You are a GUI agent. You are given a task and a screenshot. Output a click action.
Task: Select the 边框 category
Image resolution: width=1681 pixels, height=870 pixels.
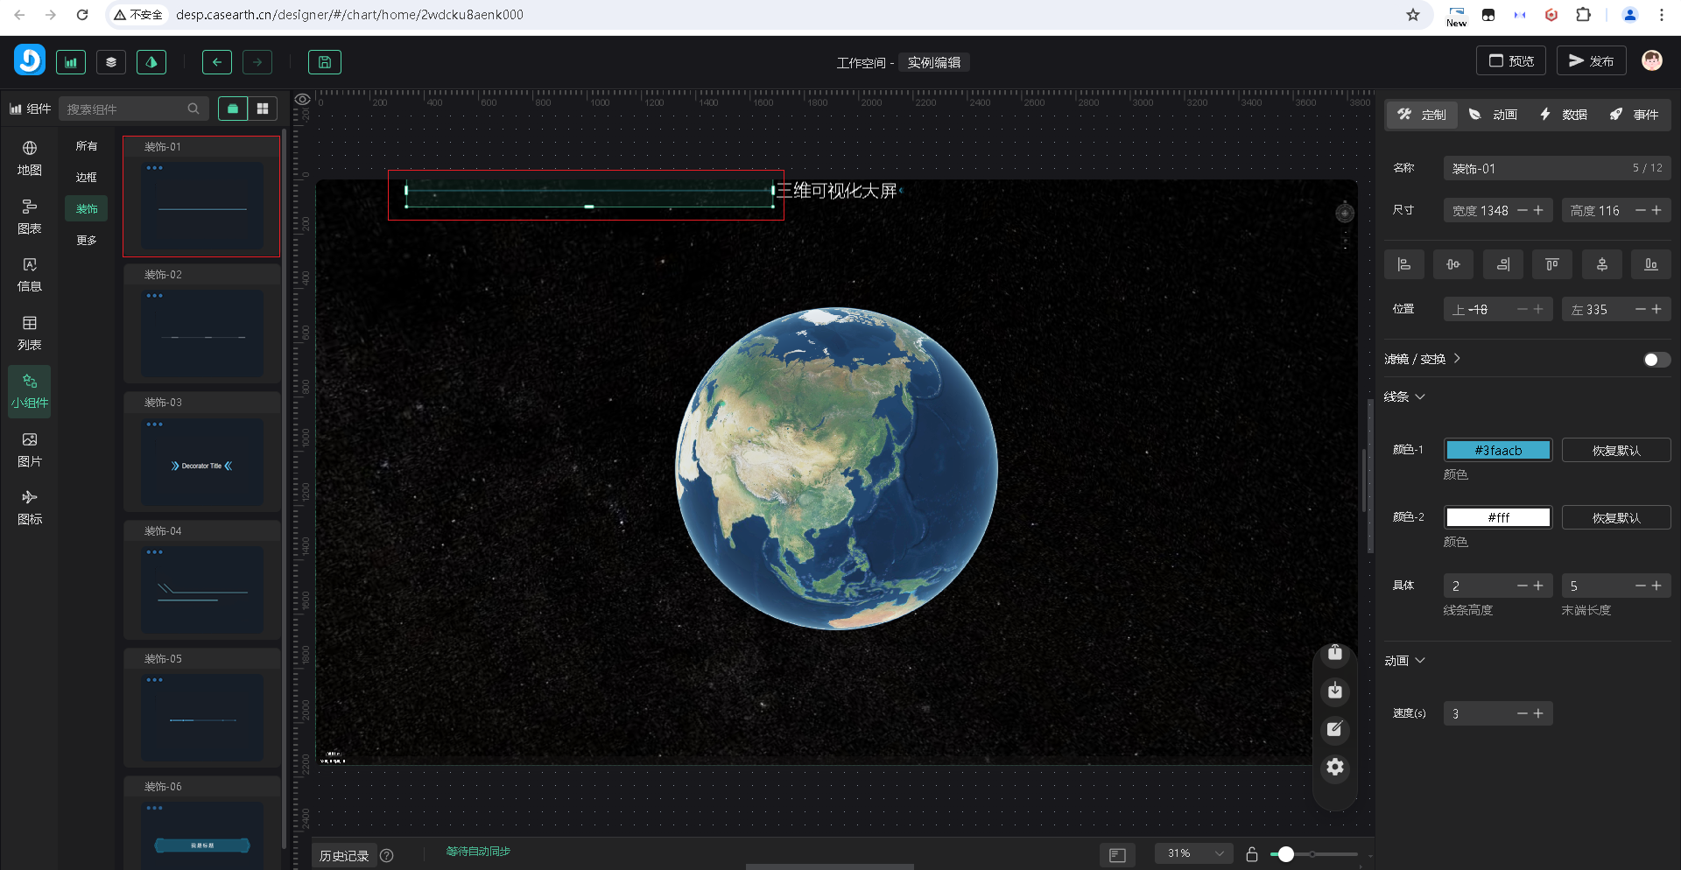click(x=86, y=178)
